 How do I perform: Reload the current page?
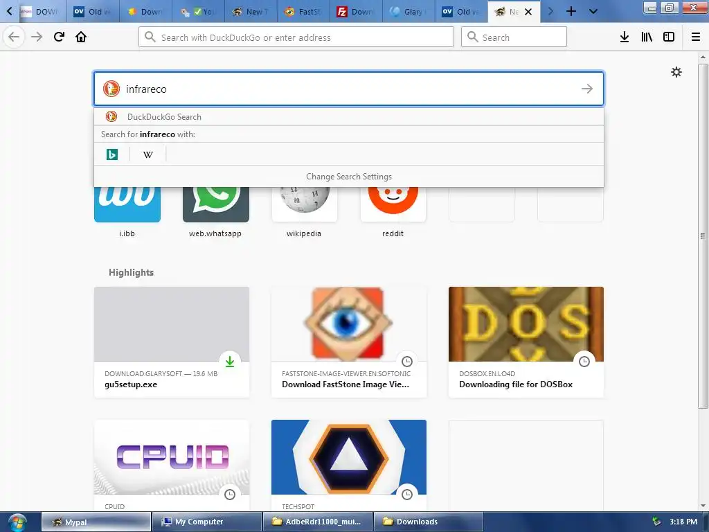click(x=59, y=37)
